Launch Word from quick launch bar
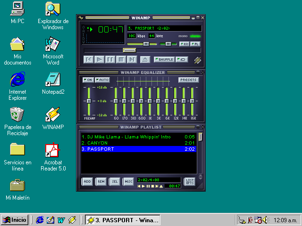Screen dimensions: 302x226 pos(61,220)
